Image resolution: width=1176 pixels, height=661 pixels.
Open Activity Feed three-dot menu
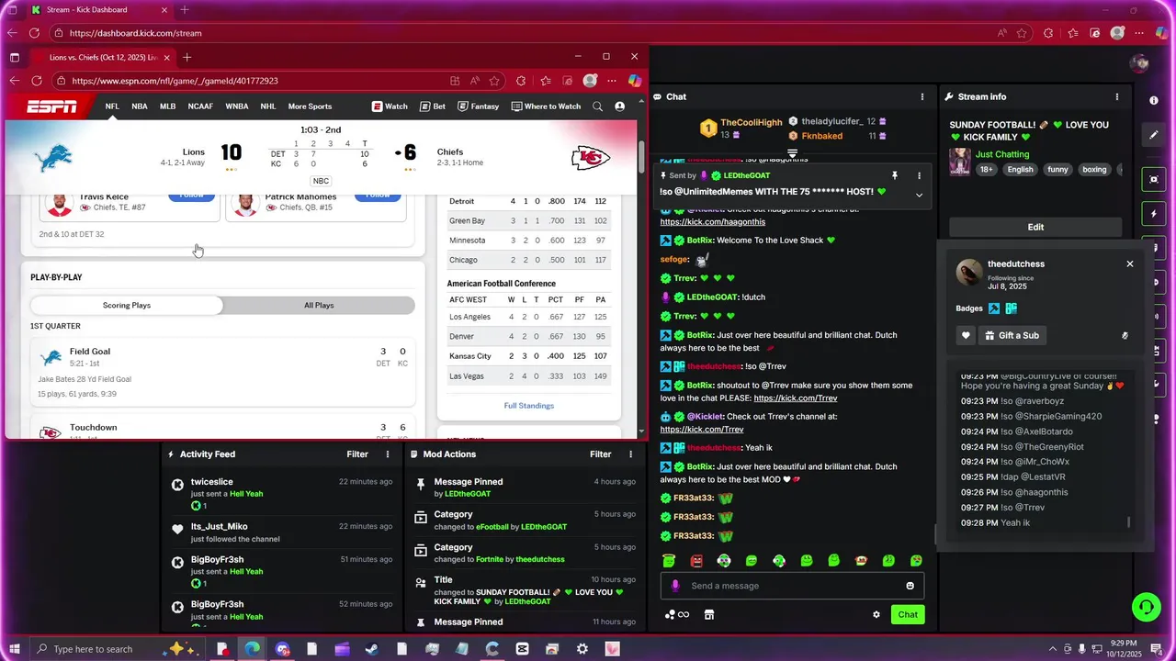(388, 454)
